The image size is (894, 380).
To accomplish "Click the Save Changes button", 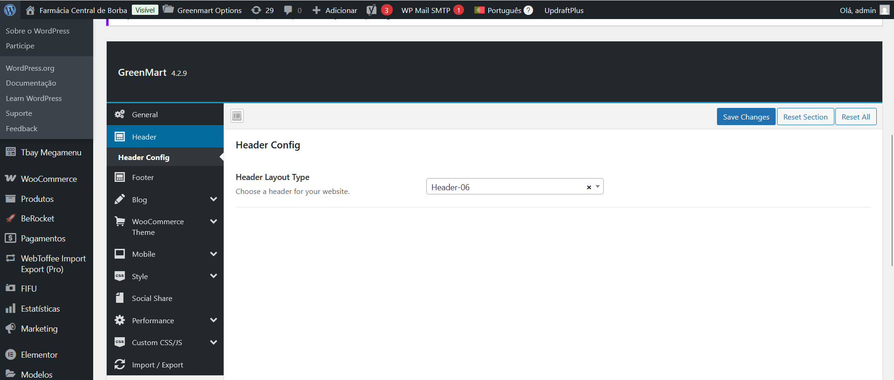I will (746, 117).
